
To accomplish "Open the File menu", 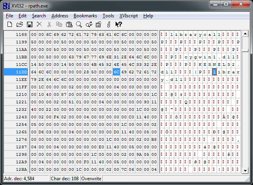I will [x=10, y=16].
